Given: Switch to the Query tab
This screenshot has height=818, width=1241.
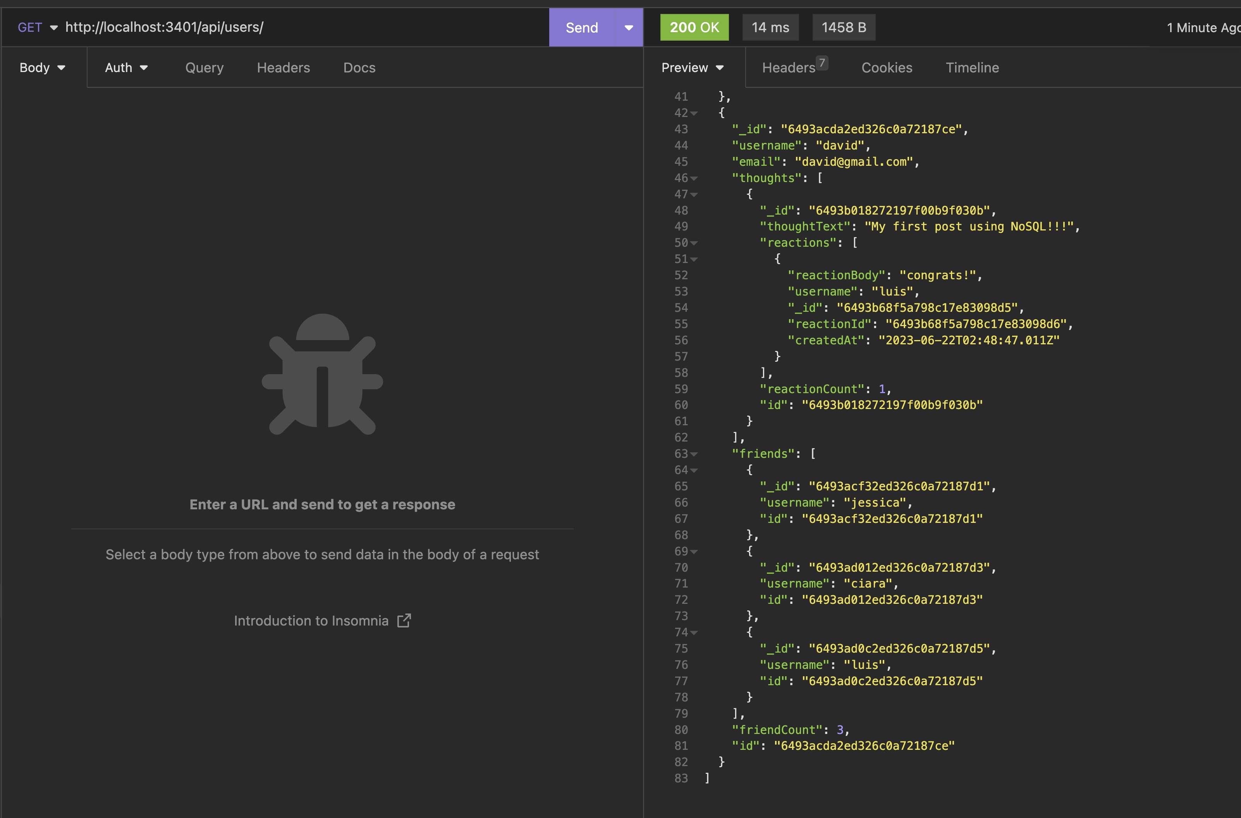Looking at the screenshot, I should coord(204,68).
